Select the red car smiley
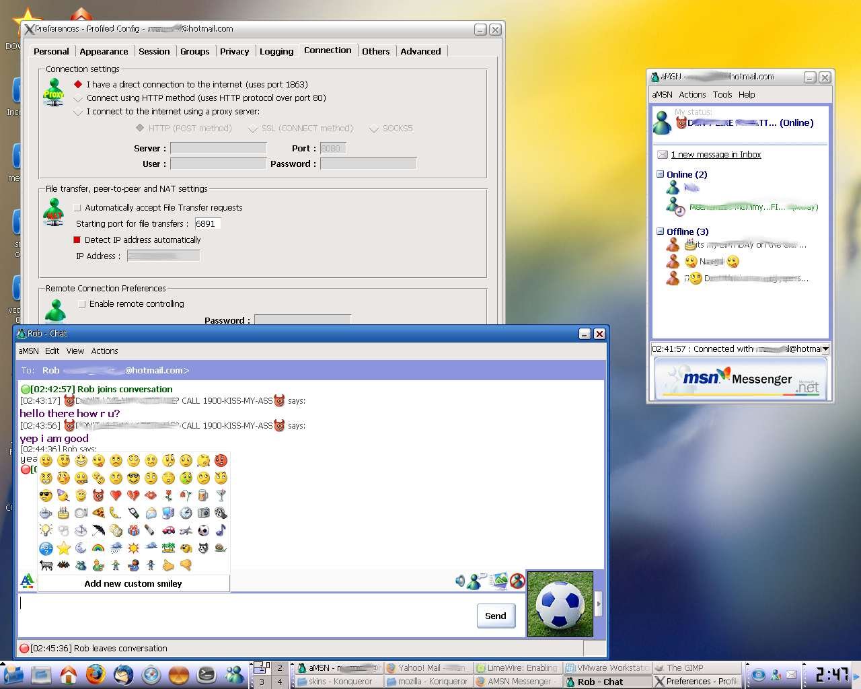 coord(168,531)
